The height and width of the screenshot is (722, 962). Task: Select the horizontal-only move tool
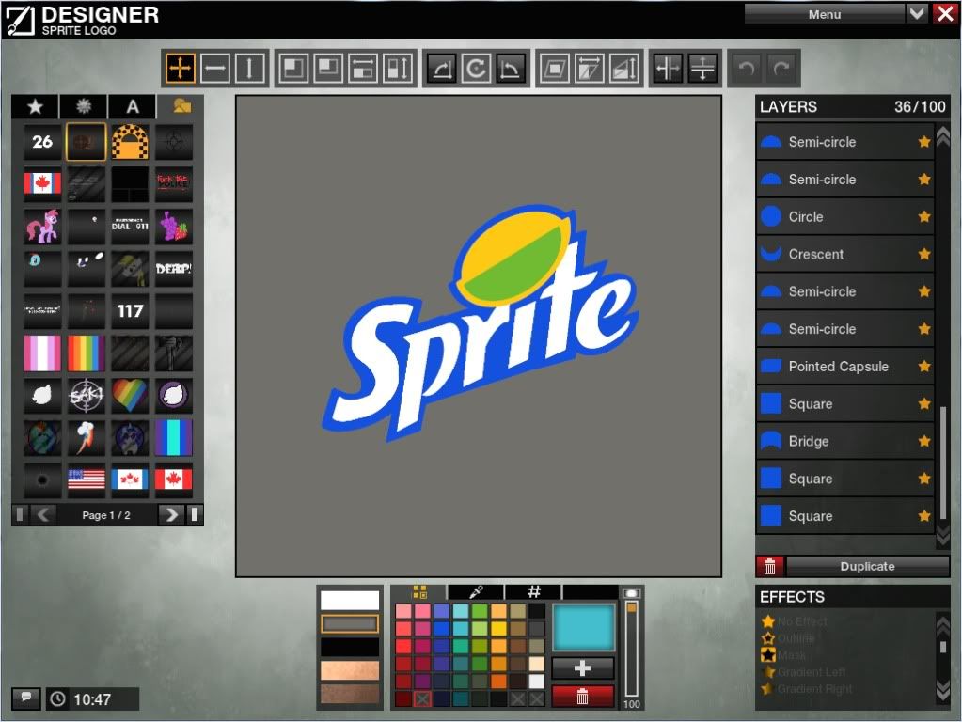click(x=214, y=68)
